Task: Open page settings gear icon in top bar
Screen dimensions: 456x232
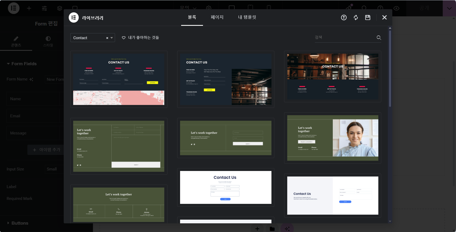Action: (x=209, y=8)
